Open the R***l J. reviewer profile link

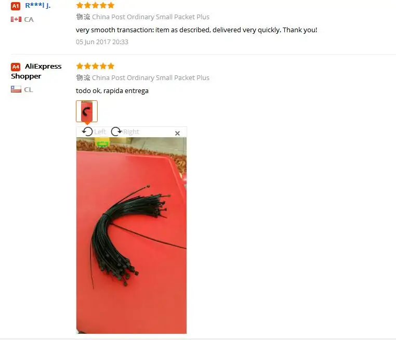(x=38, y=6)
